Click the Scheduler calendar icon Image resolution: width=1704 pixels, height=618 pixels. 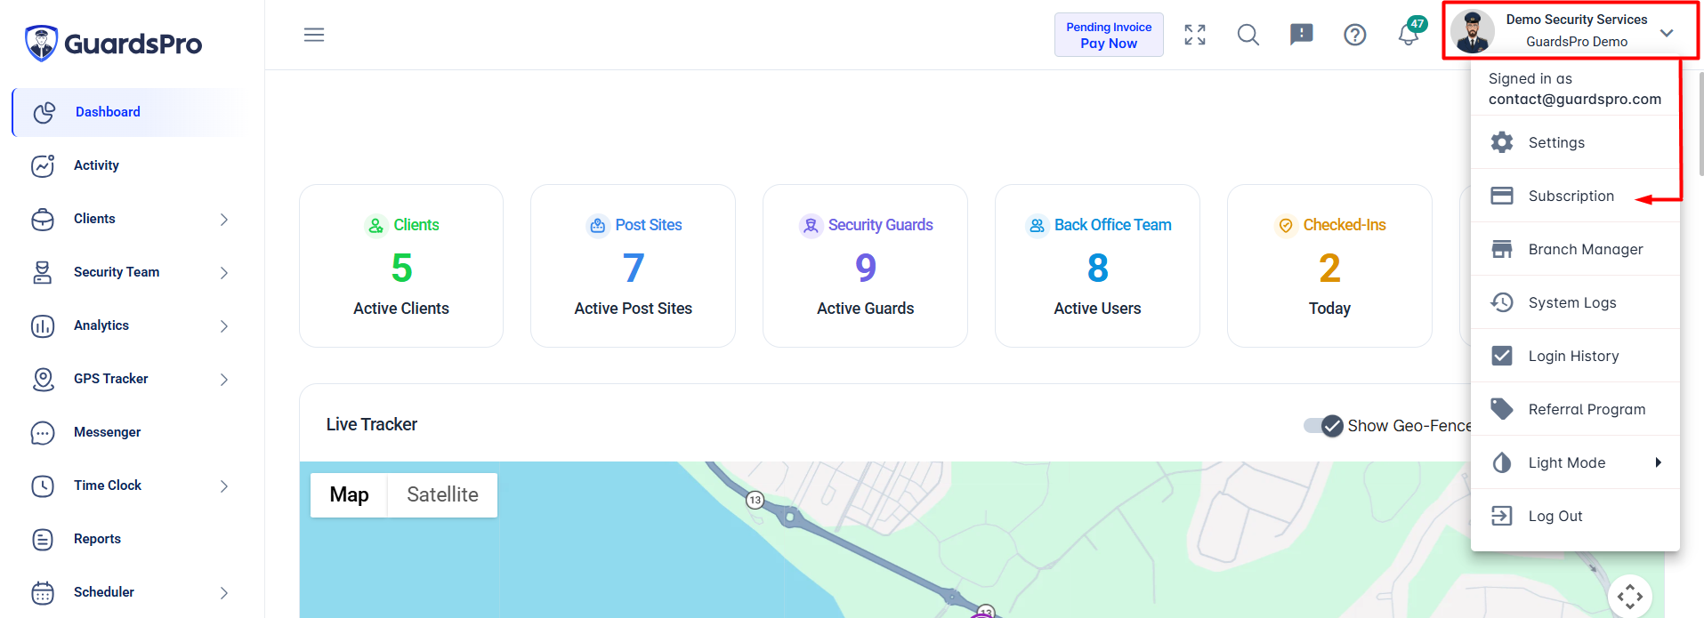coord(43,592)
